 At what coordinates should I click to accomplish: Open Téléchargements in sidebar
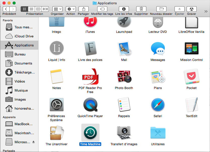(x=19, y=72)
